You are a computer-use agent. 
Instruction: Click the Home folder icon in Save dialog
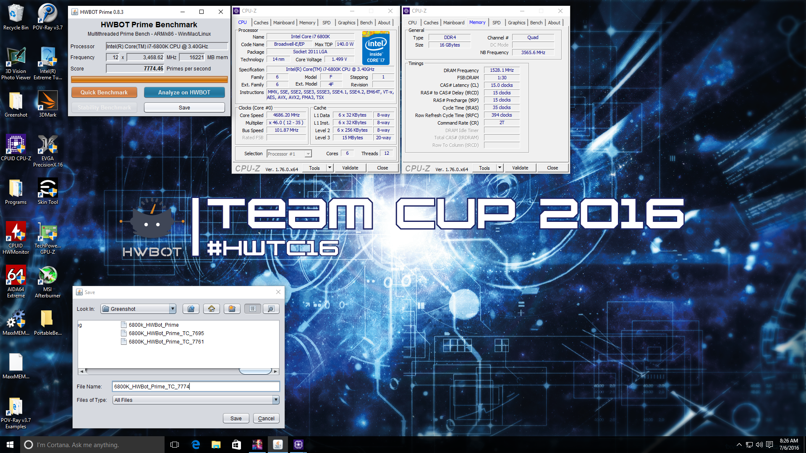click(x=212, y=309)
